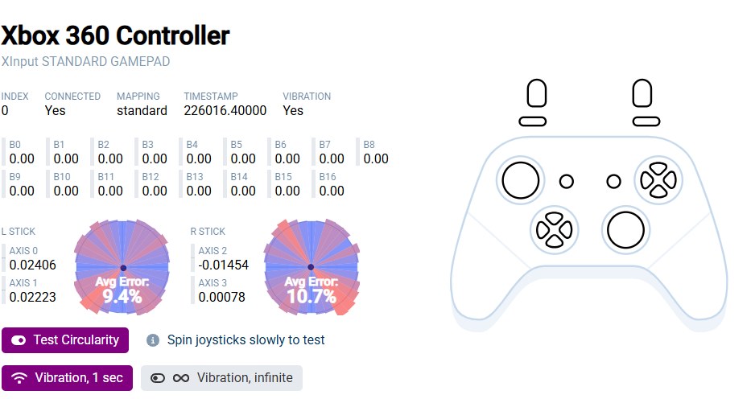The image size is (751, 399).
Task: Start the Vibration, 1 sec test
Action: tap(67, 378)
